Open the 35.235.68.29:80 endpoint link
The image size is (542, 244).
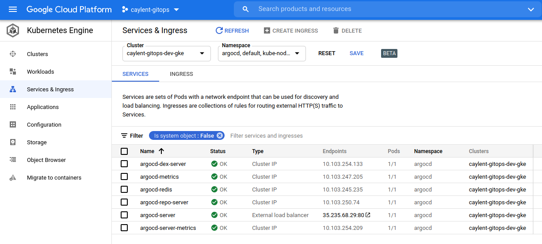click(344, 215)
